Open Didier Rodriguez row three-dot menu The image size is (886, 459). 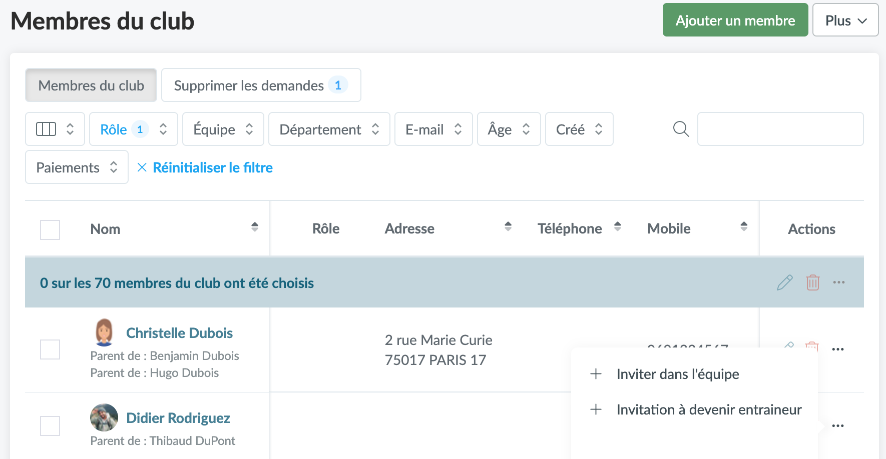point(837,425)
